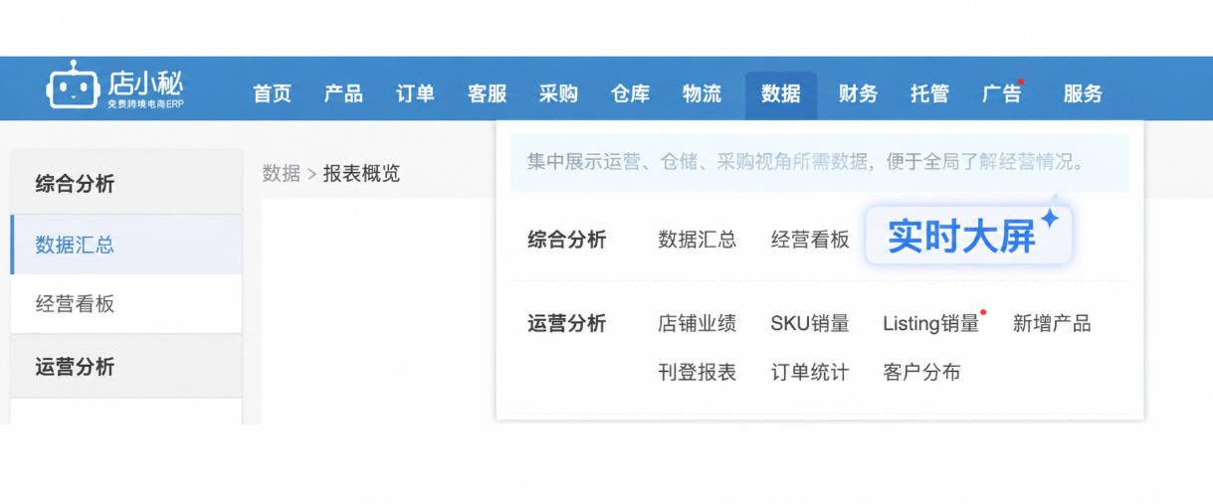
Task: Select 经营看板 in the left sidebar
Action: point(126,304)
